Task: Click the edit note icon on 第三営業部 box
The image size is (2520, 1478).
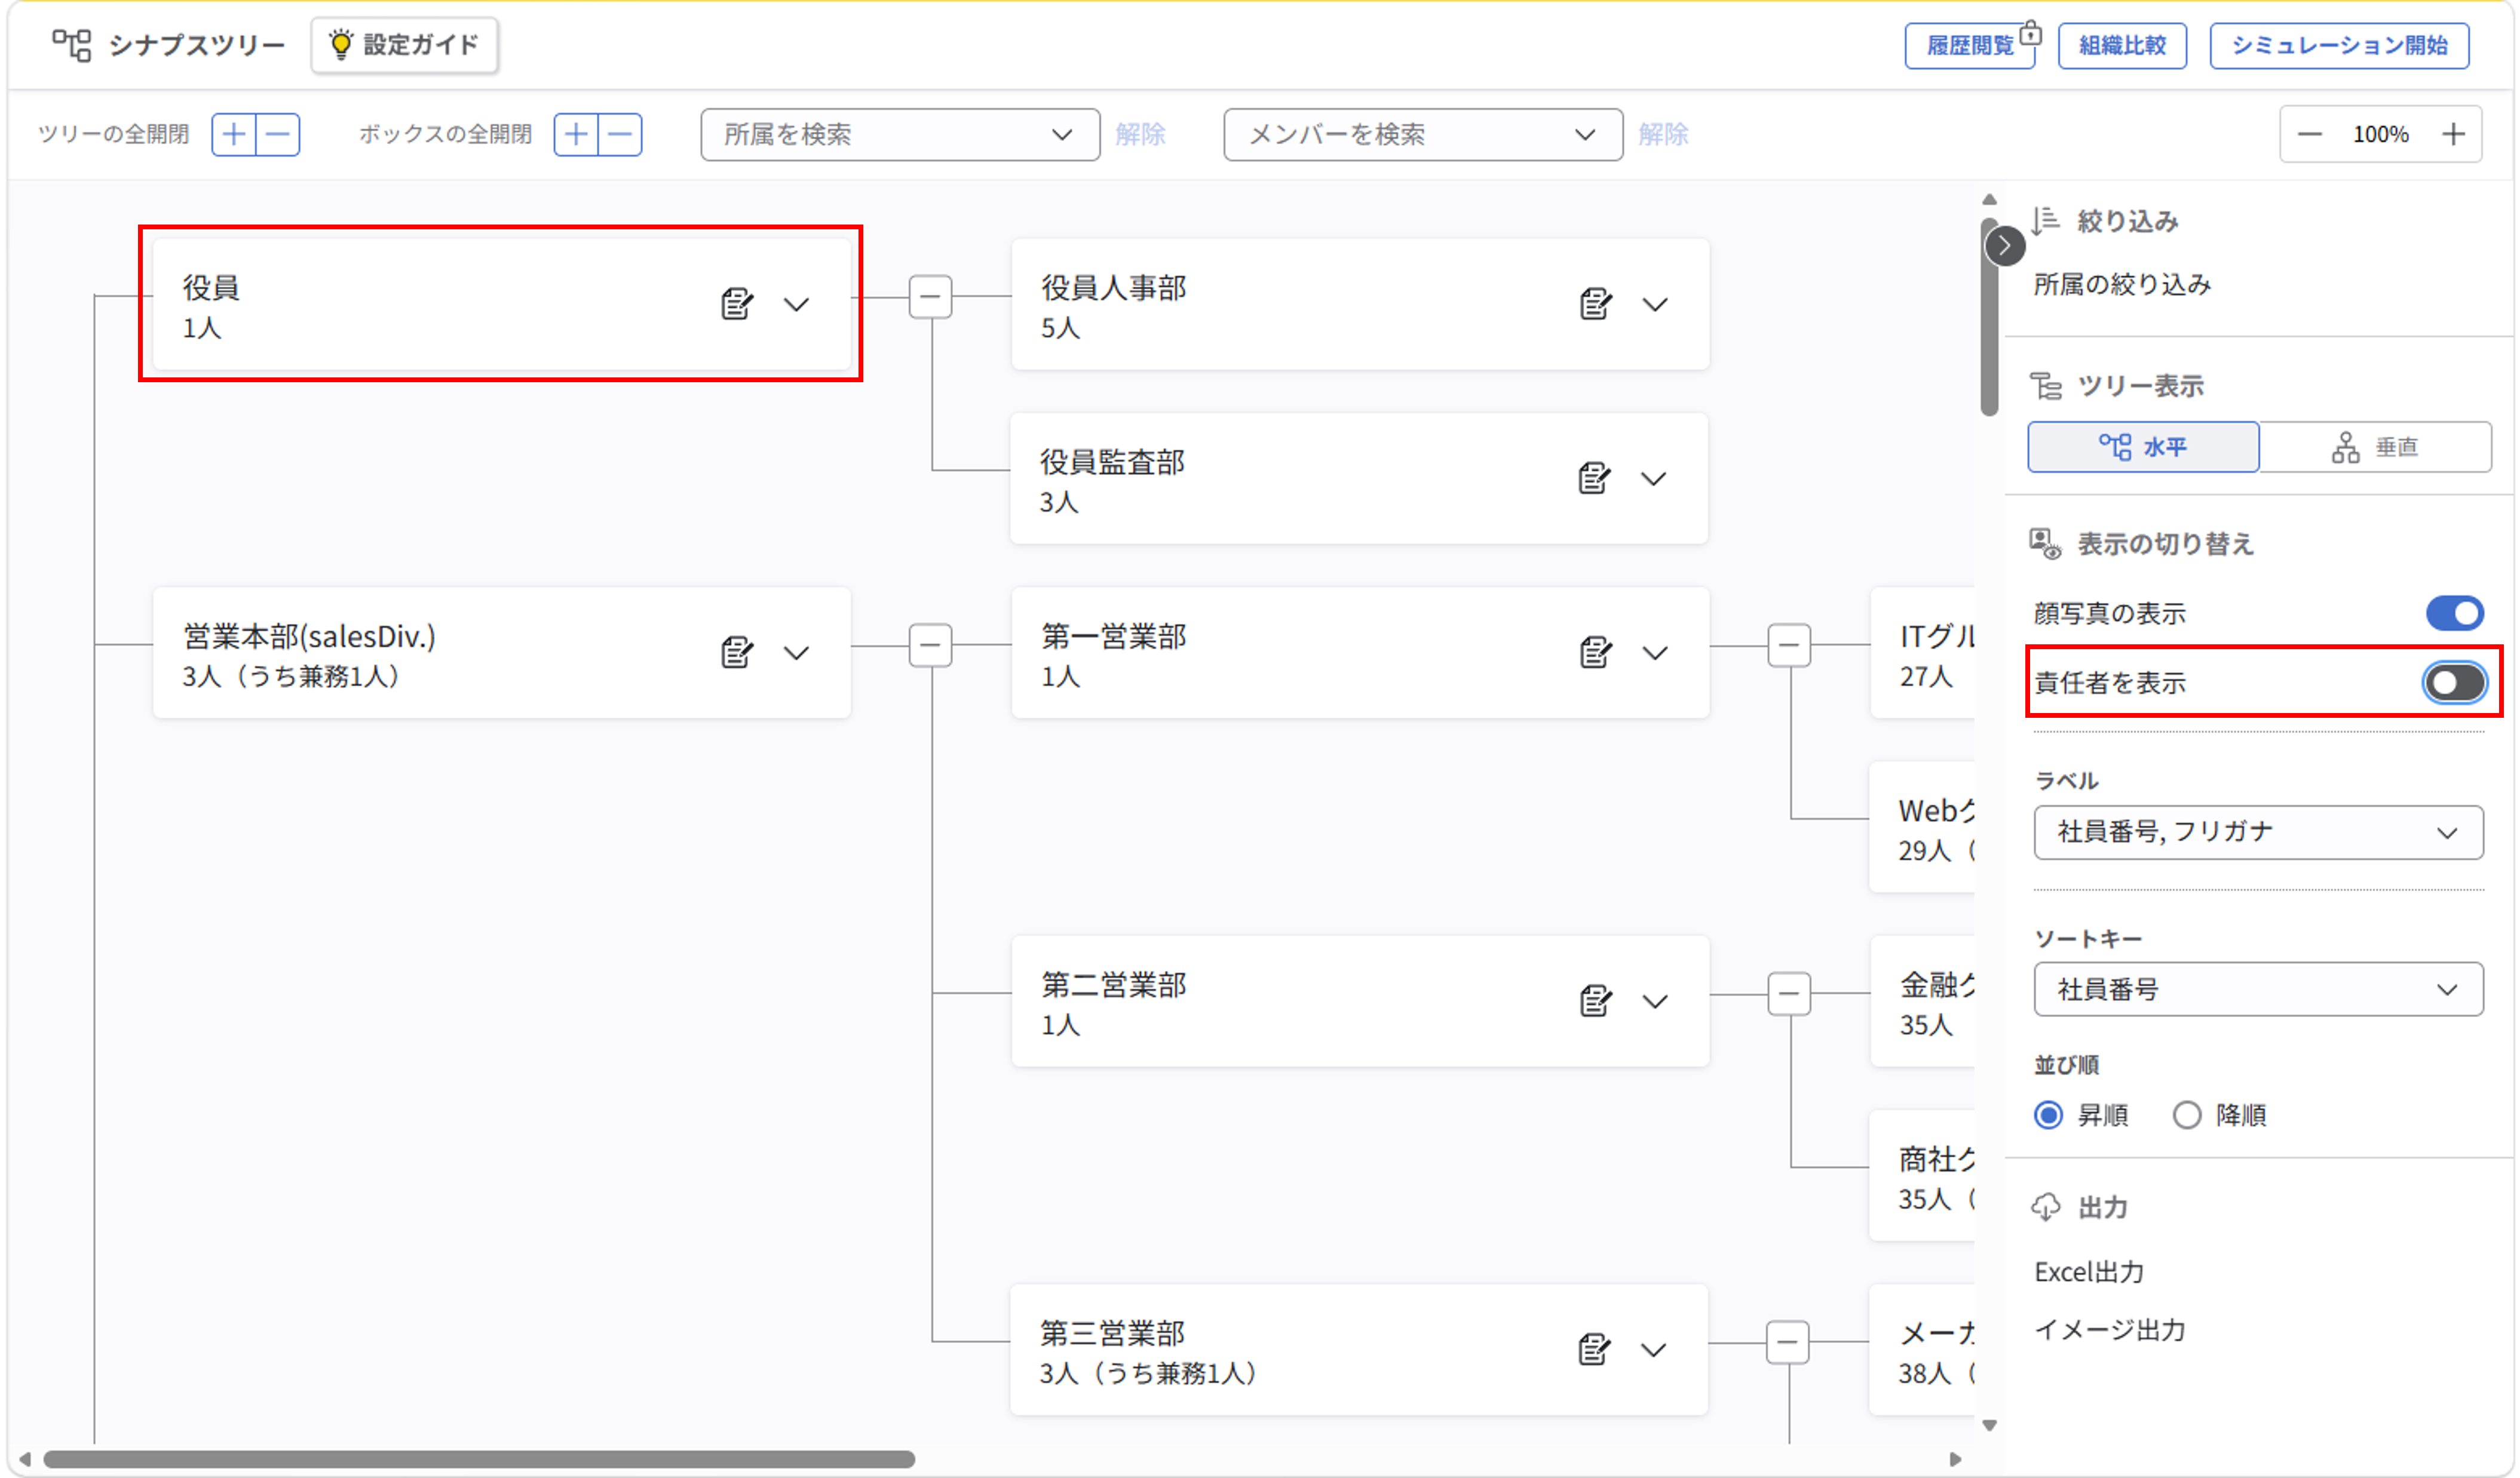Action: pos(1594,1349)
